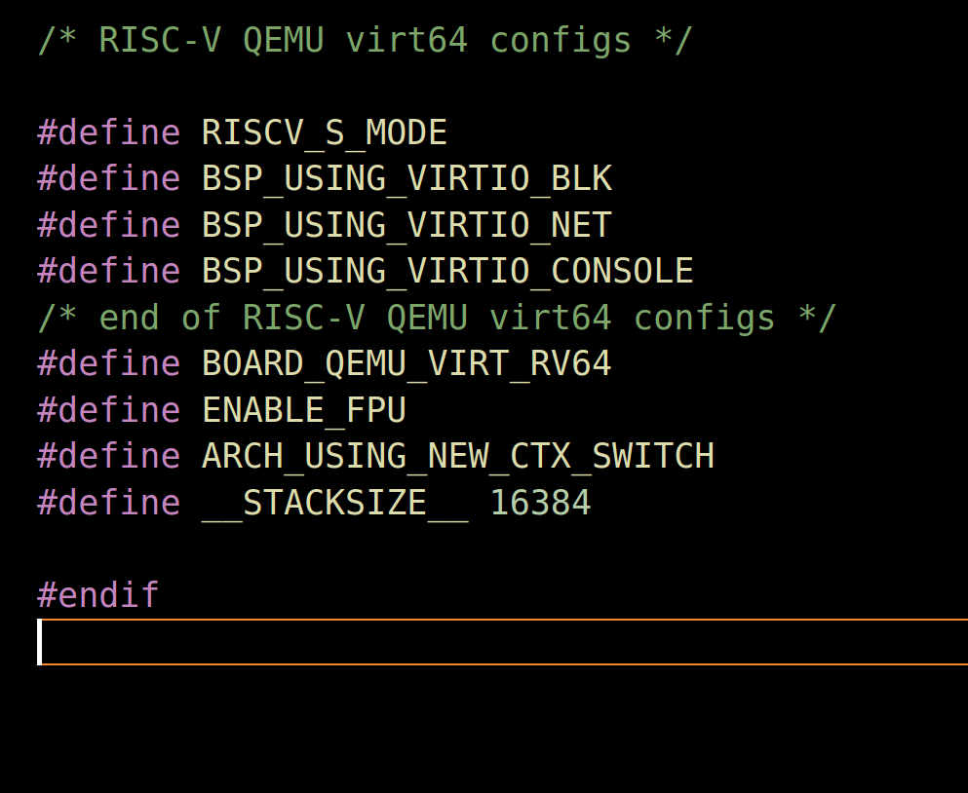This screenshot has width=968, height=793.
Task: Click the #define keyword before ENABLE_FPU
Action: [x=108, y=410]
